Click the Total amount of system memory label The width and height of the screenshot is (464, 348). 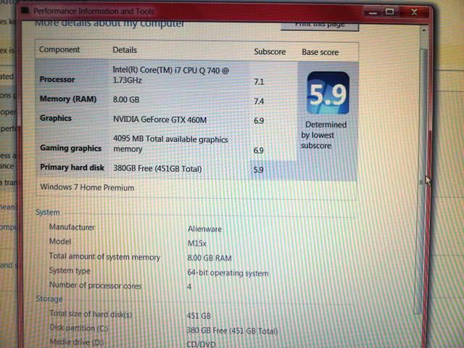pos(104,257)
